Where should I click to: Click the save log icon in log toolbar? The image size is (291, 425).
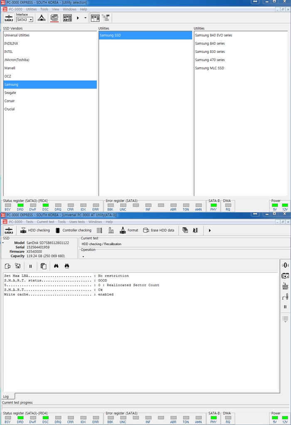point(18,266)
